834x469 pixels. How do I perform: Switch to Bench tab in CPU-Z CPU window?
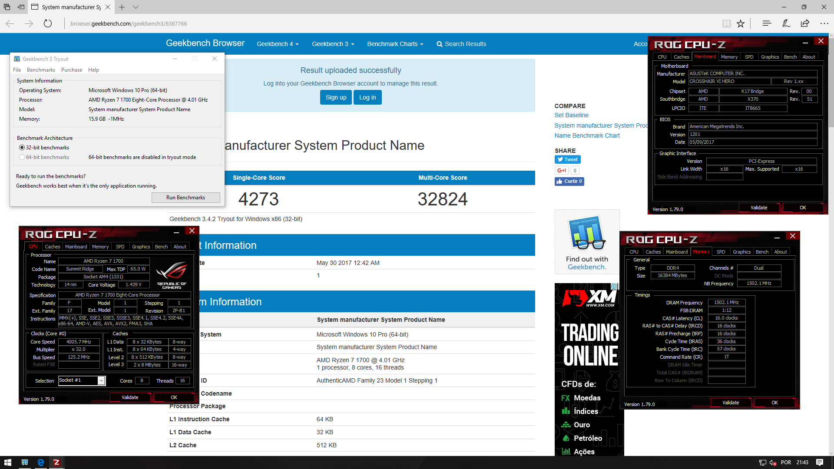tap(162, 247)
